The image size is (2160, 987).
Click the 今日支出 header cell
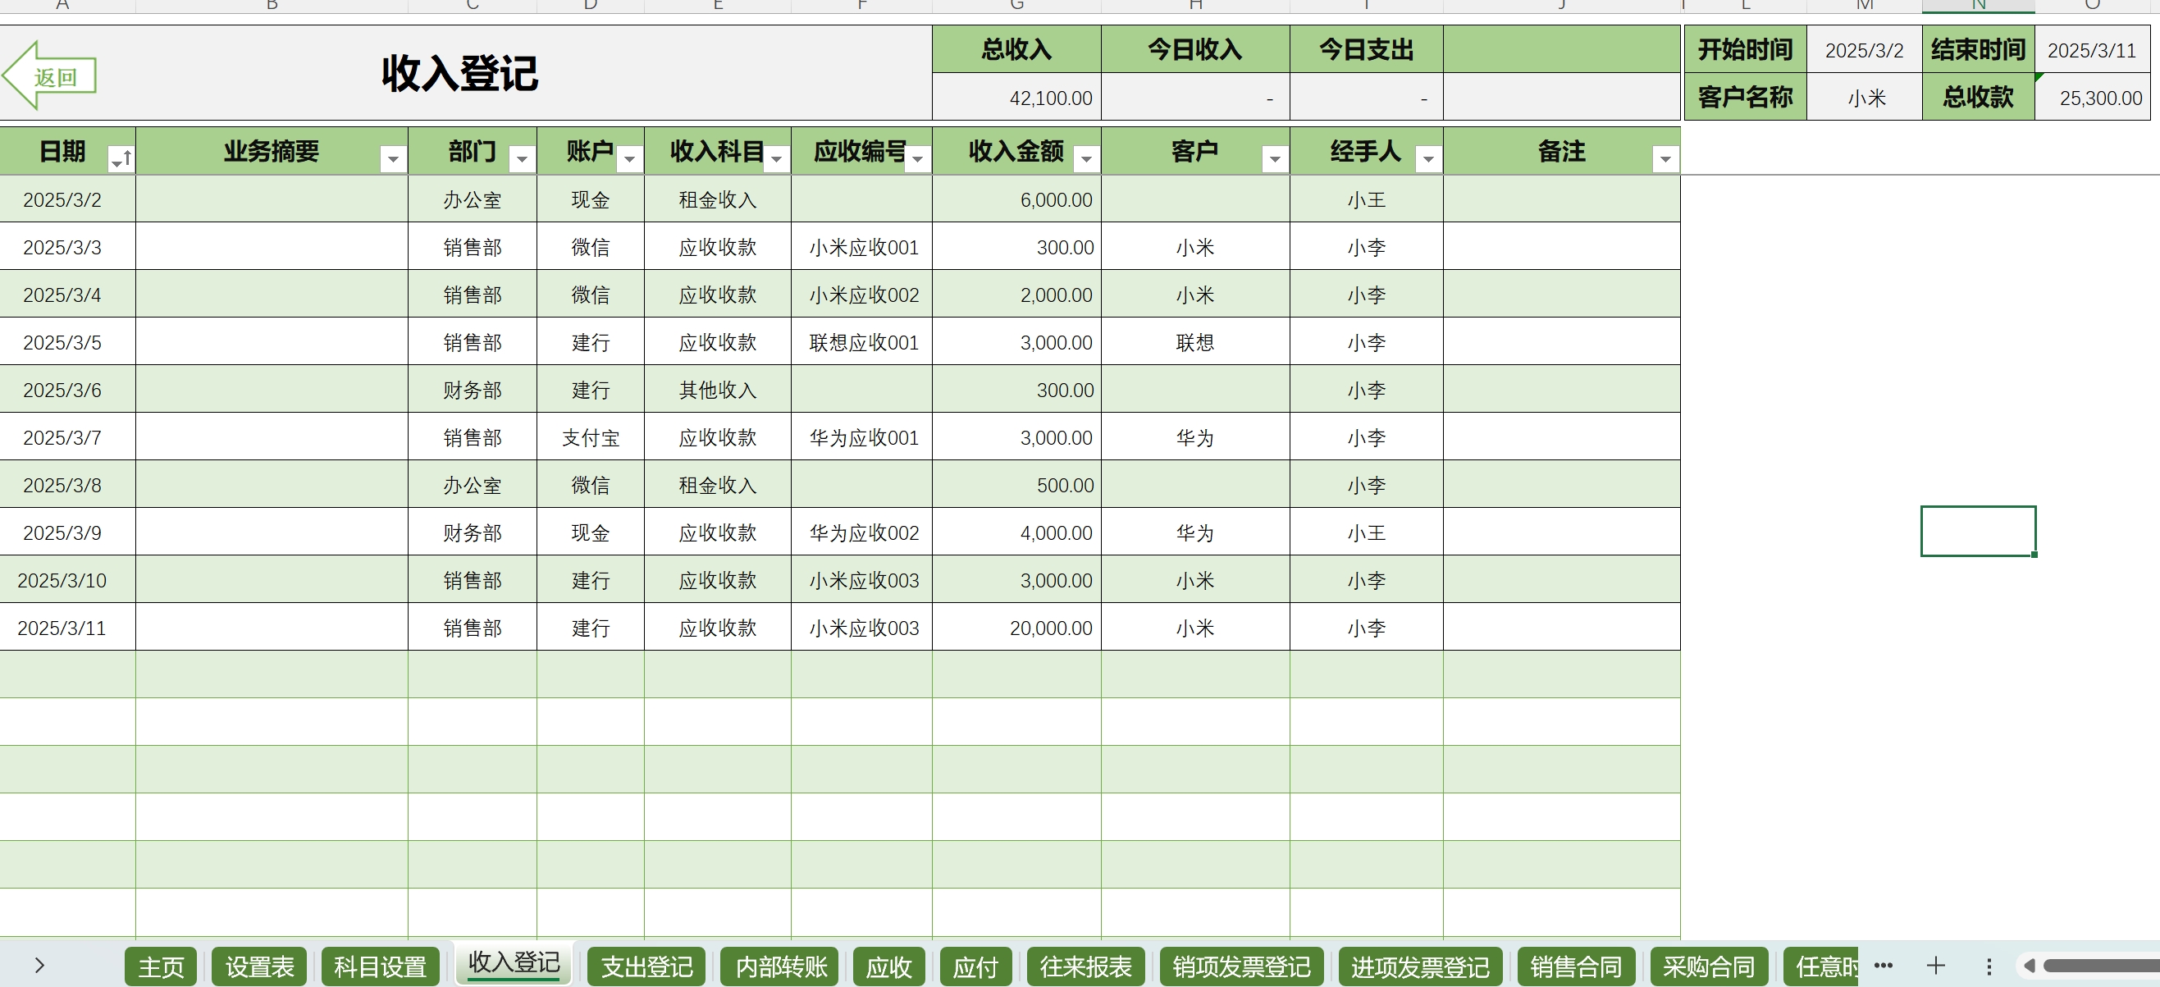[x=1366, y=49]
